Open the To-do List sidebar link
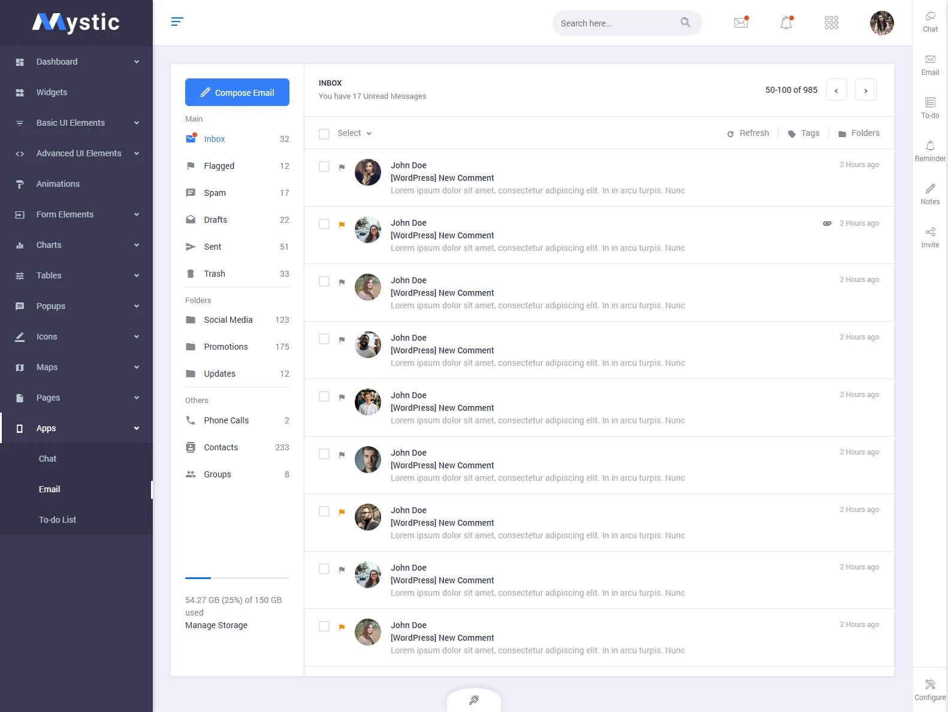Screen dimensions: 948x712 [x=58, y=520]
